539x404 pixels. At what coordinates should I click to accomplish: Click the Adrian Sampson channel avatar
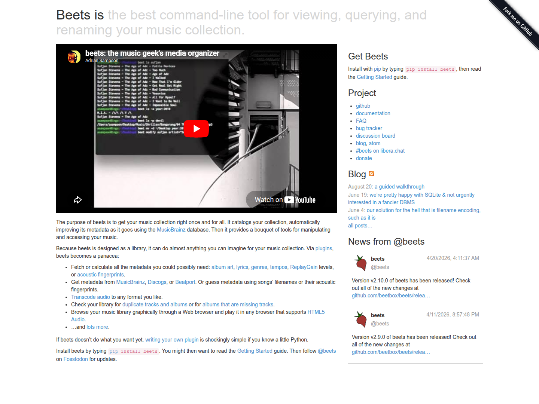pos(74,57)
